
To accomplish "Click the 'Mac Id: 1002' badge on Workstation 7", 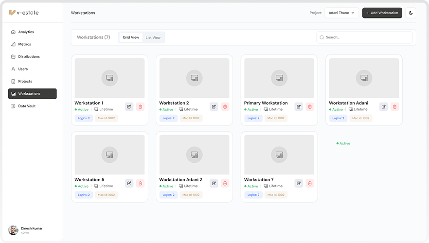I will click(276, 195).
